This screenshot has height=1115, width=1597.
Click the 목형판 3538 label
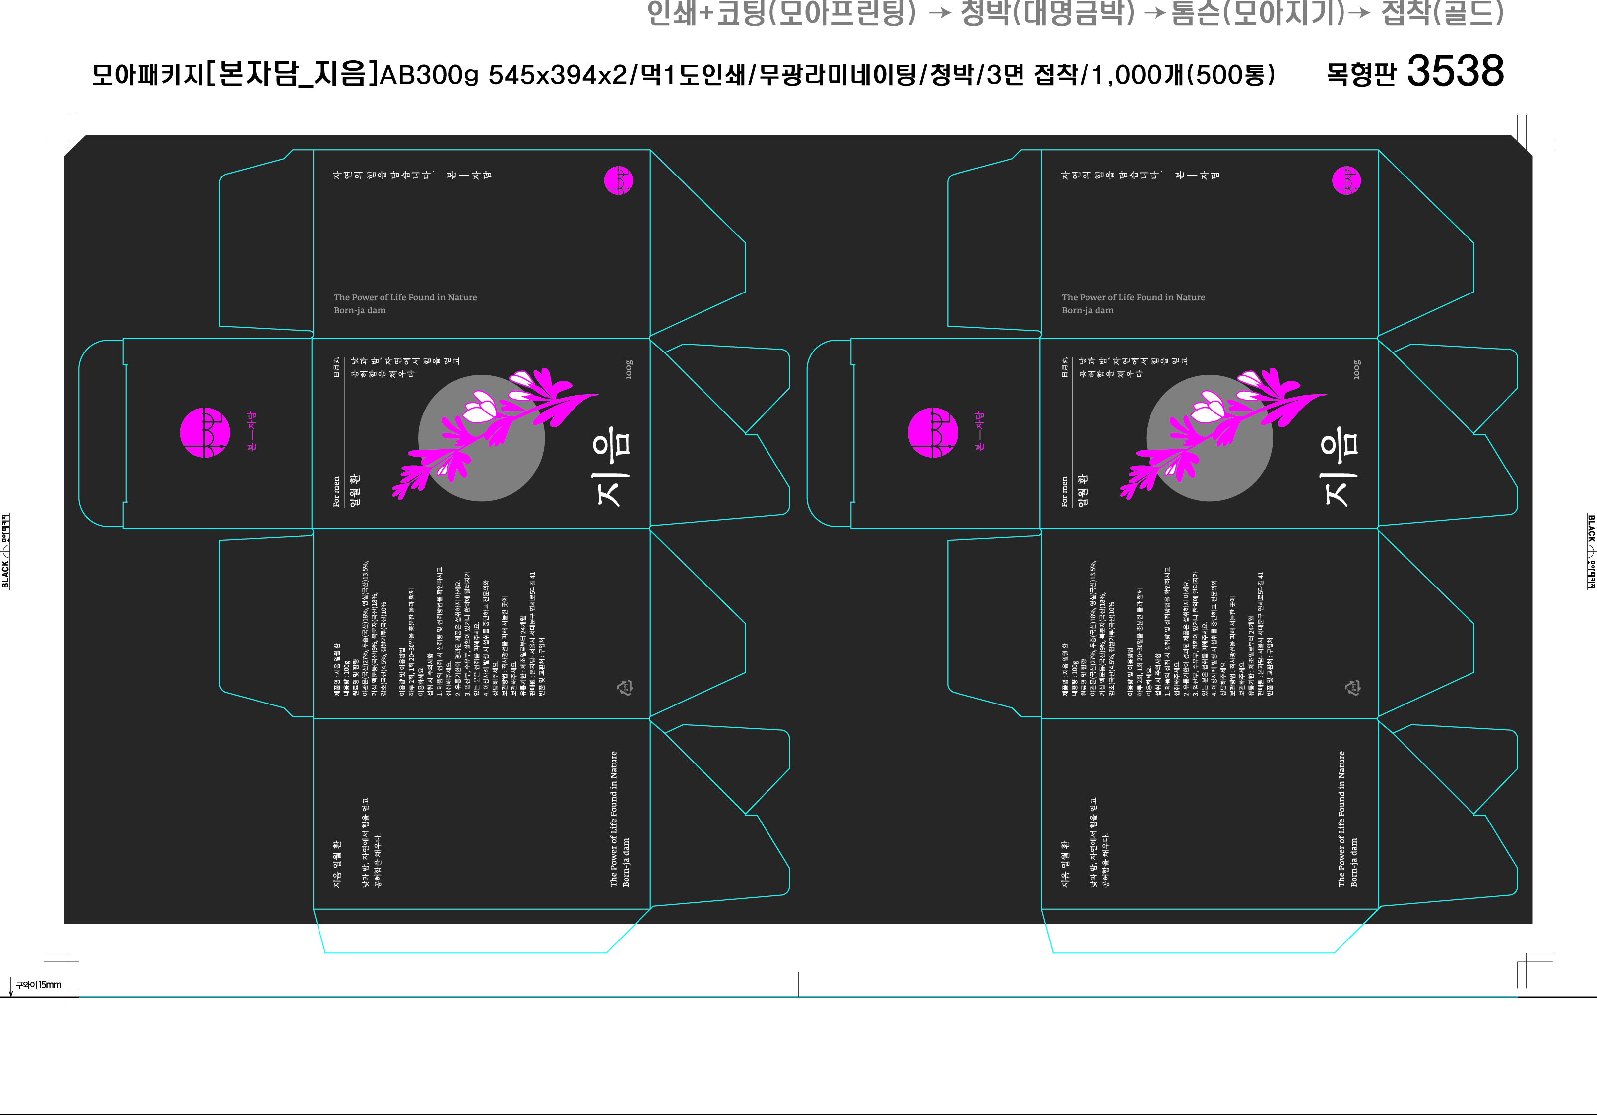coord(1415,71)
